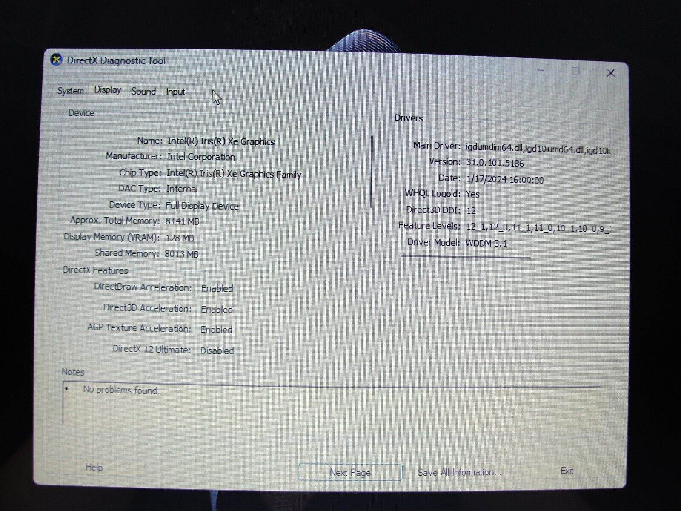Click the DirectX icon in the title bar
Viewport: 681px width, 511px height.
56,60
